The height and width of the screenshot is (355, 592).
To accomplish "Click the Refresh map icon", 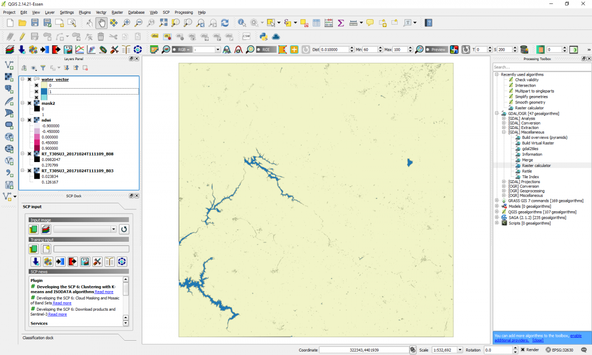I will 225,23.
